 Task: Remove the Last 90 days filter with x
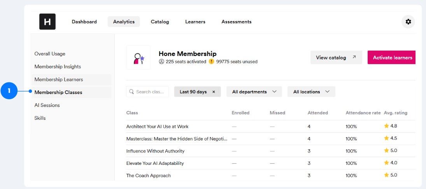click(214, 92)
